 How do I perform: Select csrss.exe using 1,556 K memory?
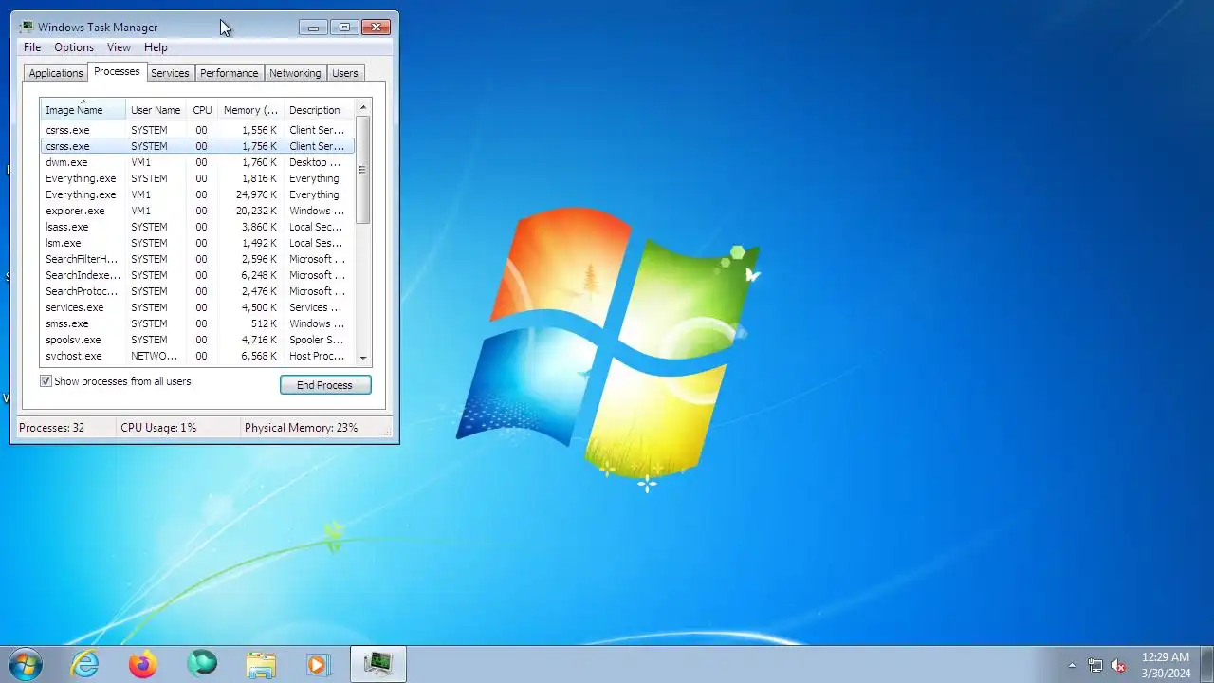coord(197,130)
